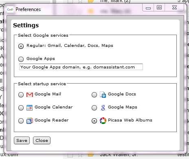Minimize the Preferences window
The image size is (189, 159).
point(148,8)
